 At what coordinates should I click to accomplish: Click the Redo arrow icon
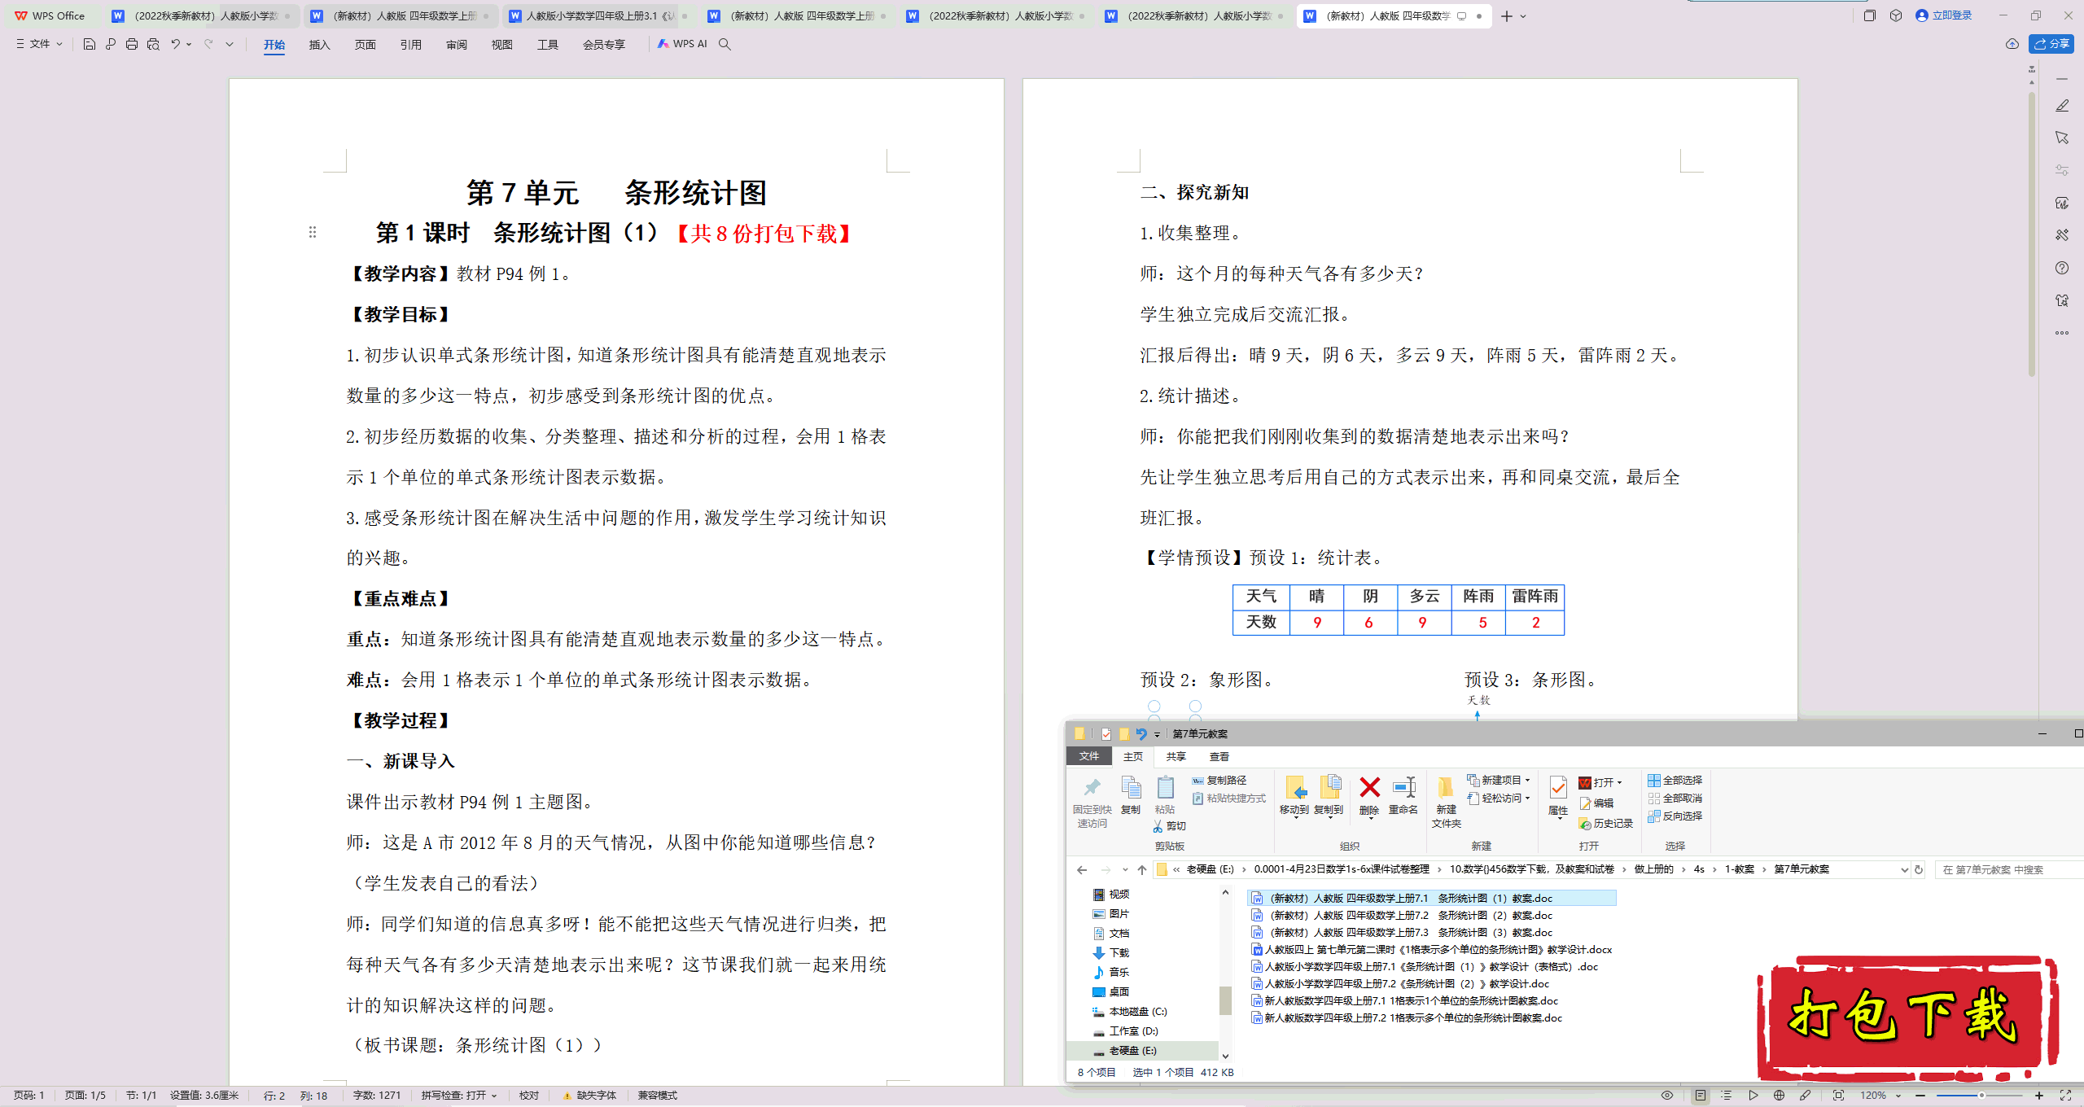(x=208, y=44)
